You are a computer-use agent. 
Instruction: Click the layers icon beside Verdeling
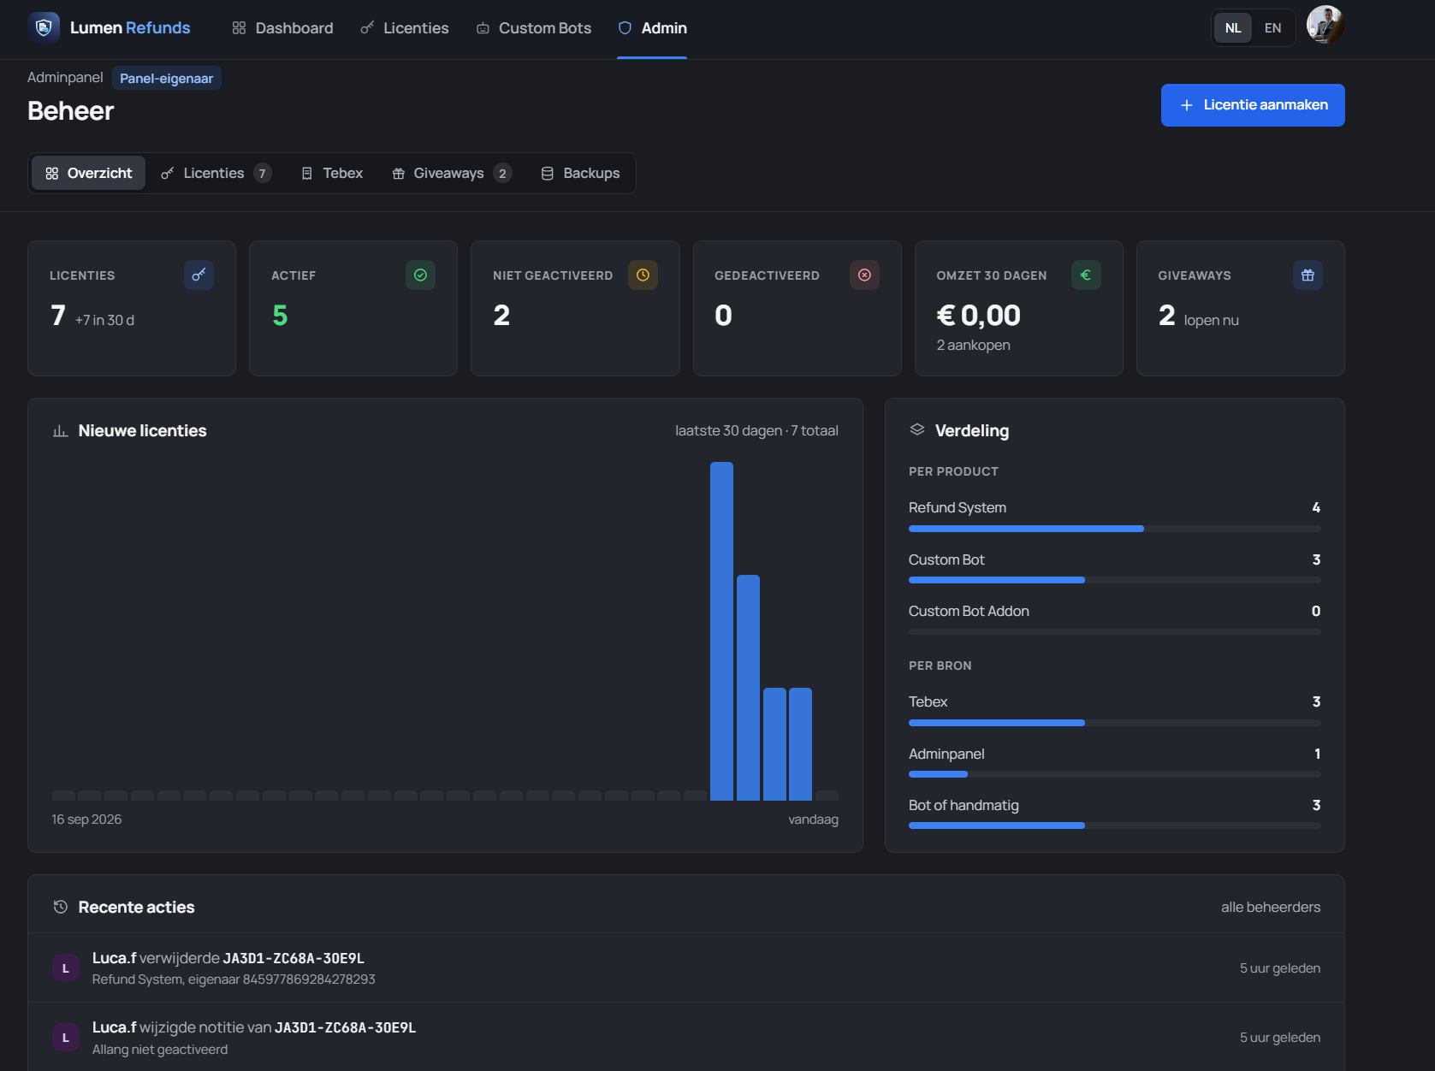(x=917, y=429)
